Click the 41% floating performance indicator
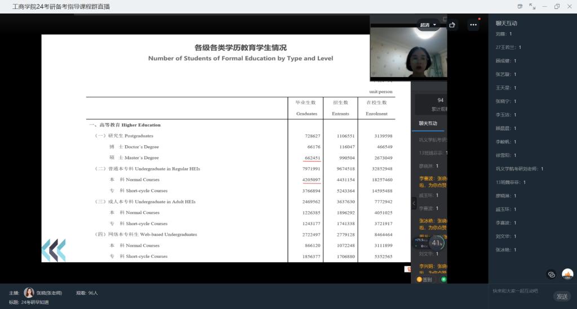Image resolution: width=577 pixels, height=309 pixels. tap(437, 243)
